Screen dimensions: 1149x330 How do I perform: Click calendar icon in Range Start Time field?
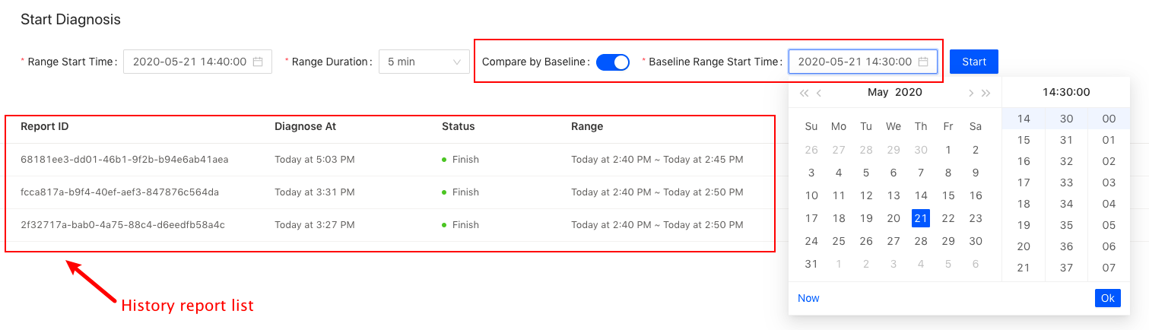258,62
